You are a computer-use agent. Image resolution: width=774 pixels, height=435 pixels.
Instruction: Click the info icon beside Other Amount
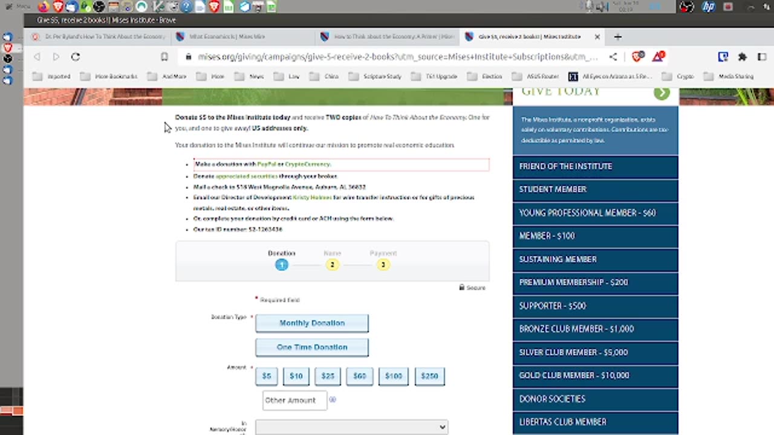333,399
